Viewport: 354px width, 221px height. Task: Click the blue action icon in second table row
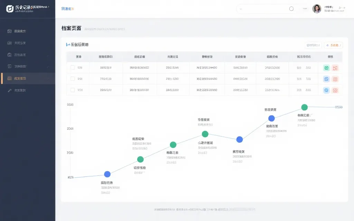pyautogui.click(x=326, y=79)
